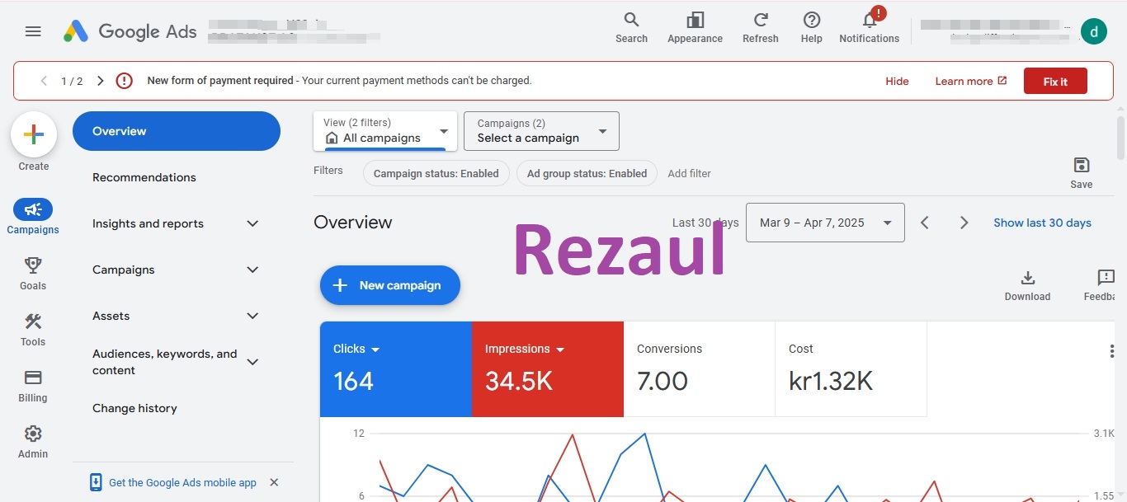Go to next date range
This screenshot has height=502, width=1127.
[964, 223]
